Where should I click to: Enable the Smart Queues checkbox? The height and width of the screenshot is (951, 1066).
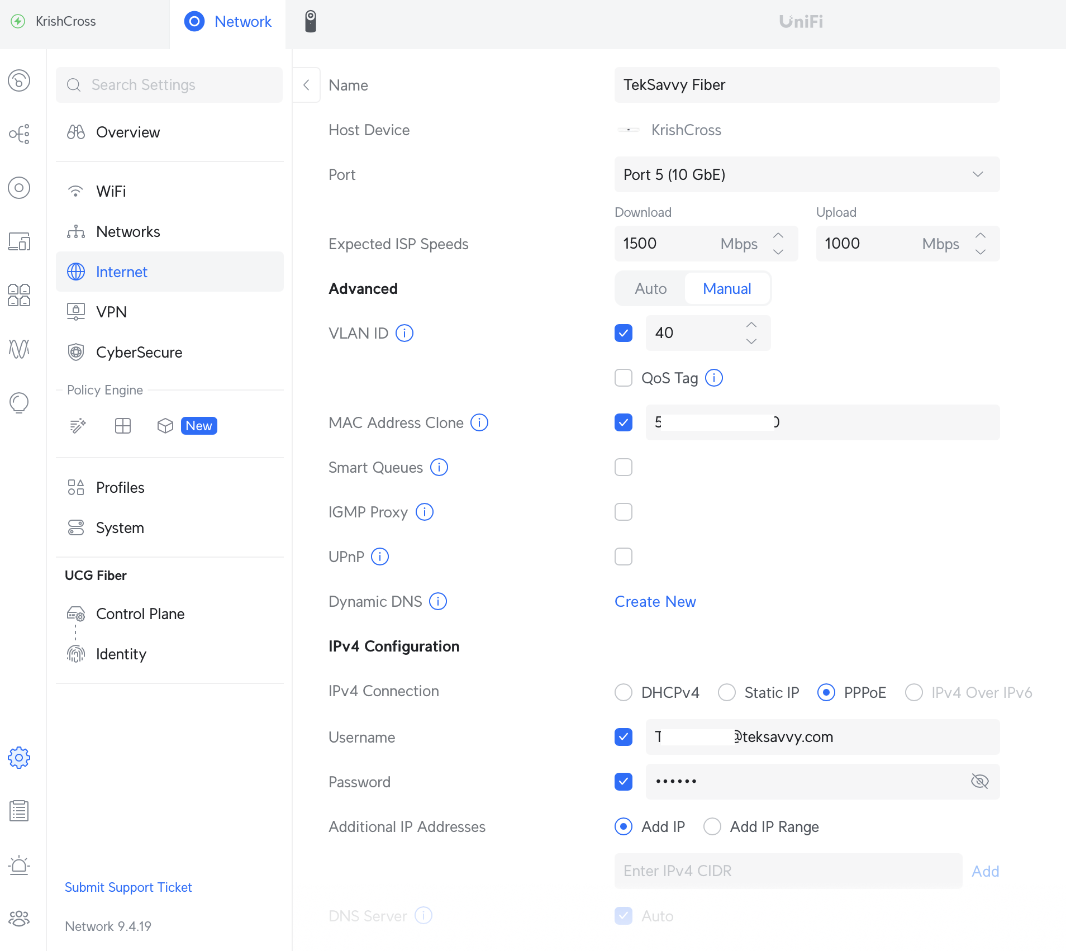624,467
